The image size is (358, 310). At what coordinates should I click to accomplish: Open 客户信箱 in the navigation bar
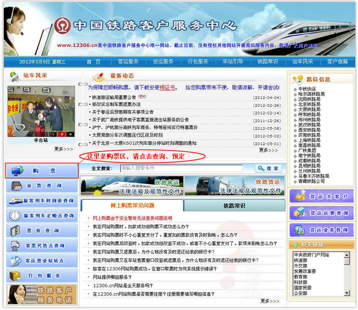point(337,61)
